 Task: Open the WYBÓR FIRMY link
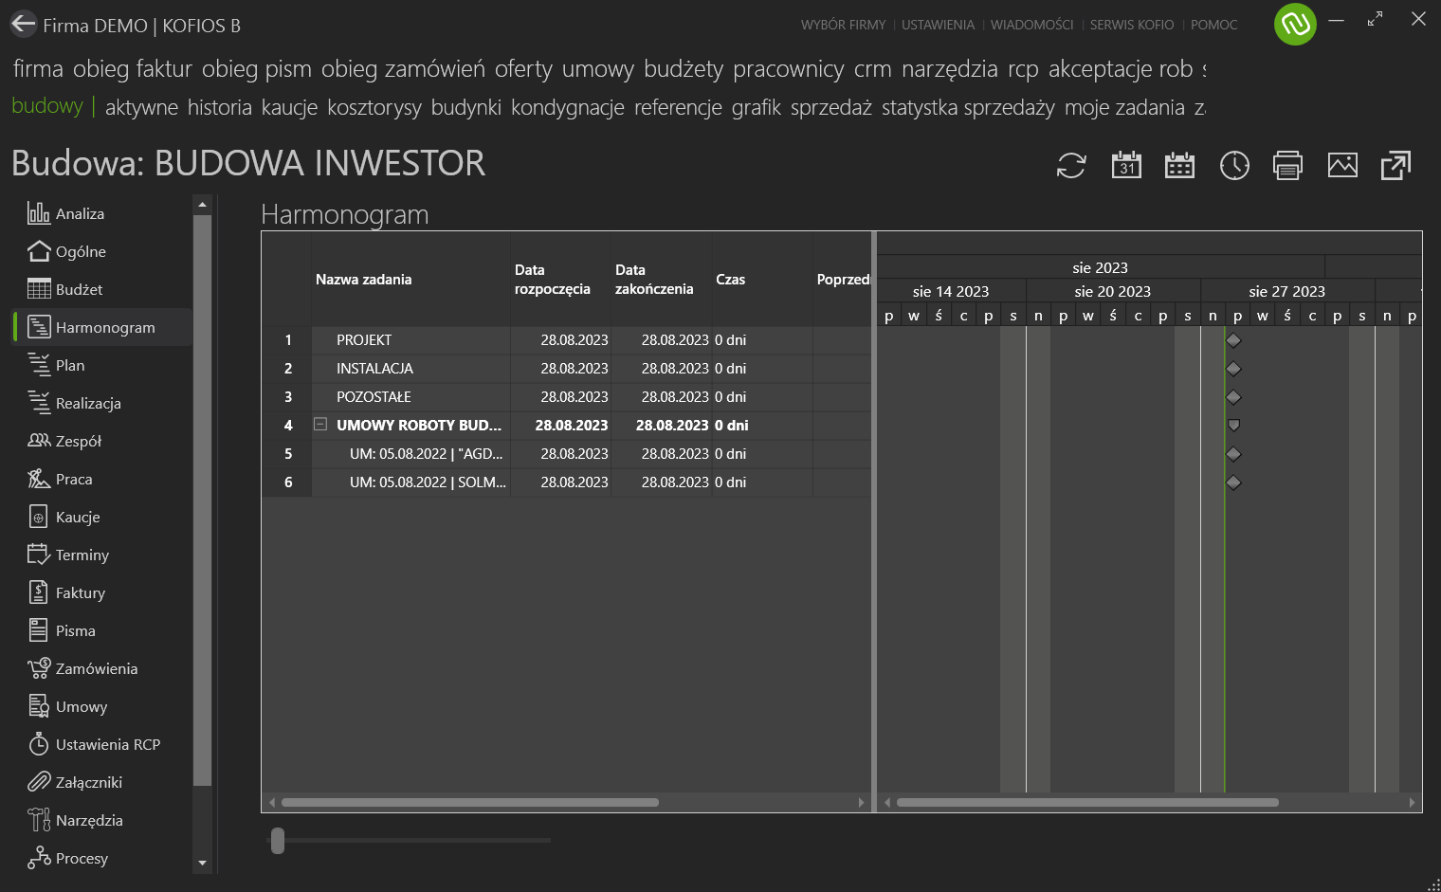point(843,25)
